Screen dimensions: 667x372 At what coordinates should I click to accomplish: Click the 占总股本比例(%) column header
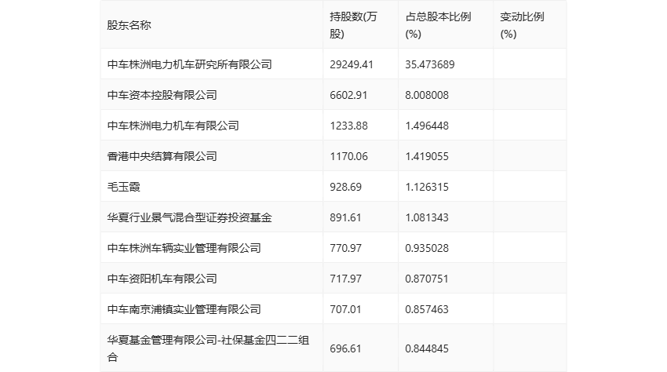pos(438,25)
